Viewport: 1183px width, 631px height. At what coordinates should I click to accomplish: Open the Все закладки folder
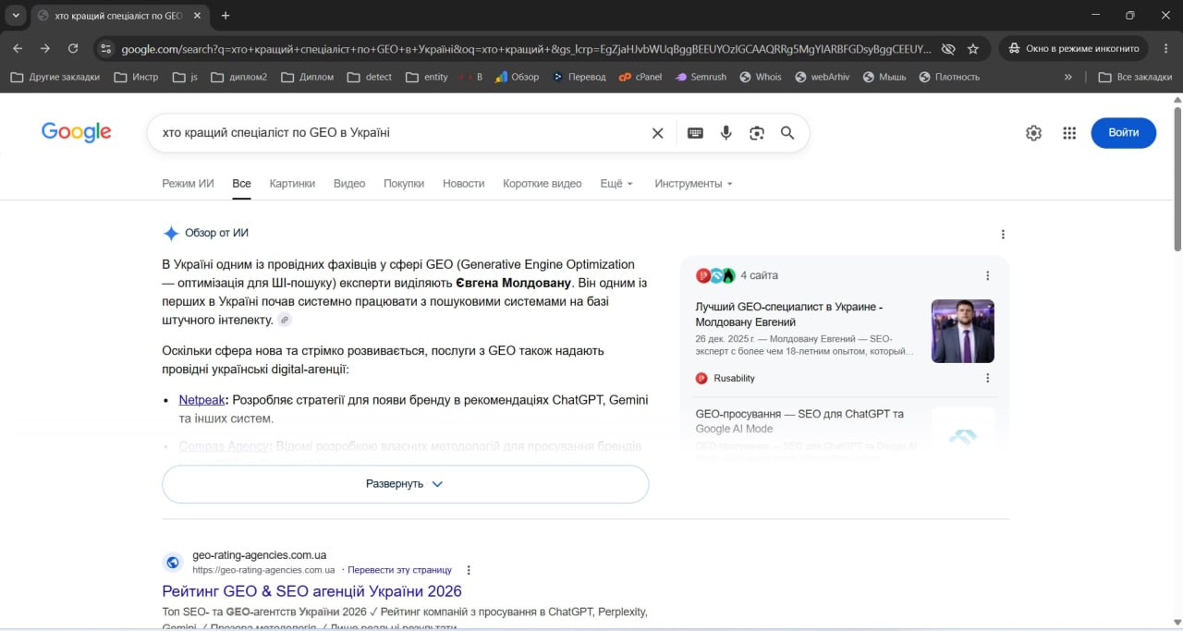[1135, 77]
